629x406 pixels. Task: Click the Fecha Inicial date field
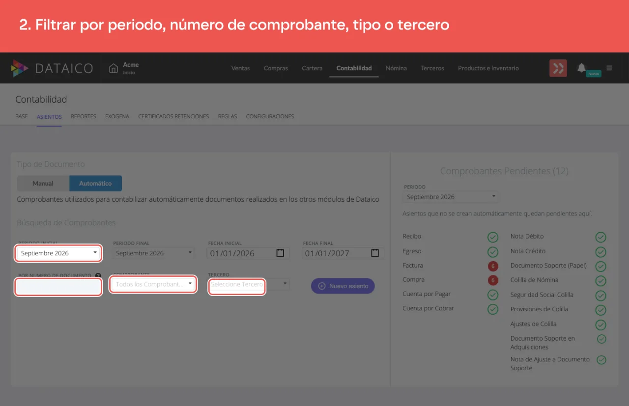248,253
